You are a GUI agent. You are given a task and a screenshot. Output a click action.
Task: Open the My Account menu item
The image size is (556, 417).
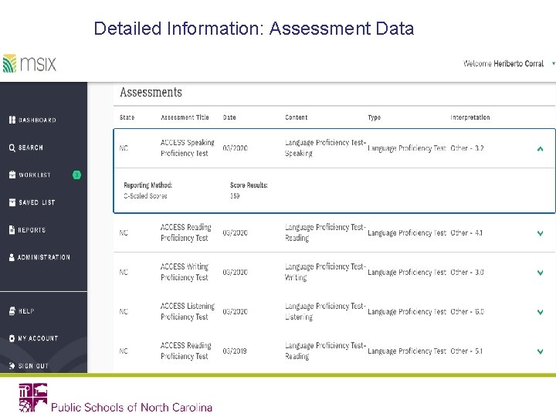pos(38,338)
